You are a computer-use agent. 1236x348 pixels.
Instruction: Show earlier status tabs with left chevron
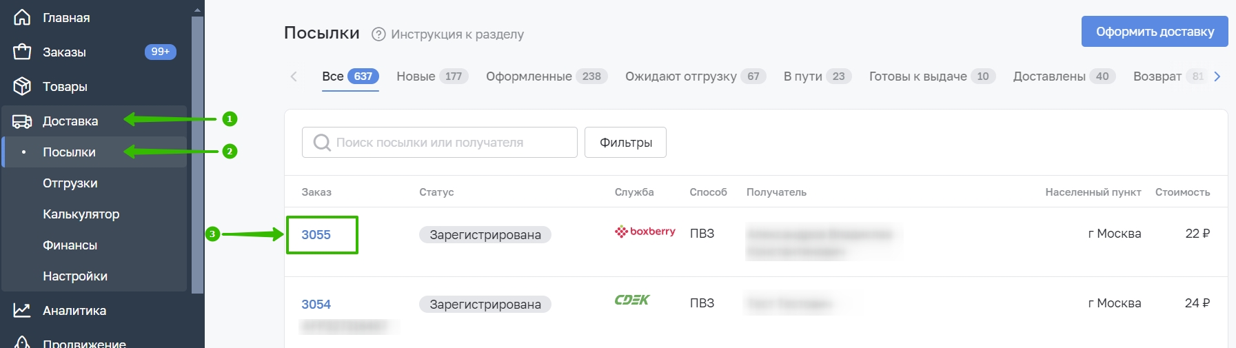tap(294, 76)
